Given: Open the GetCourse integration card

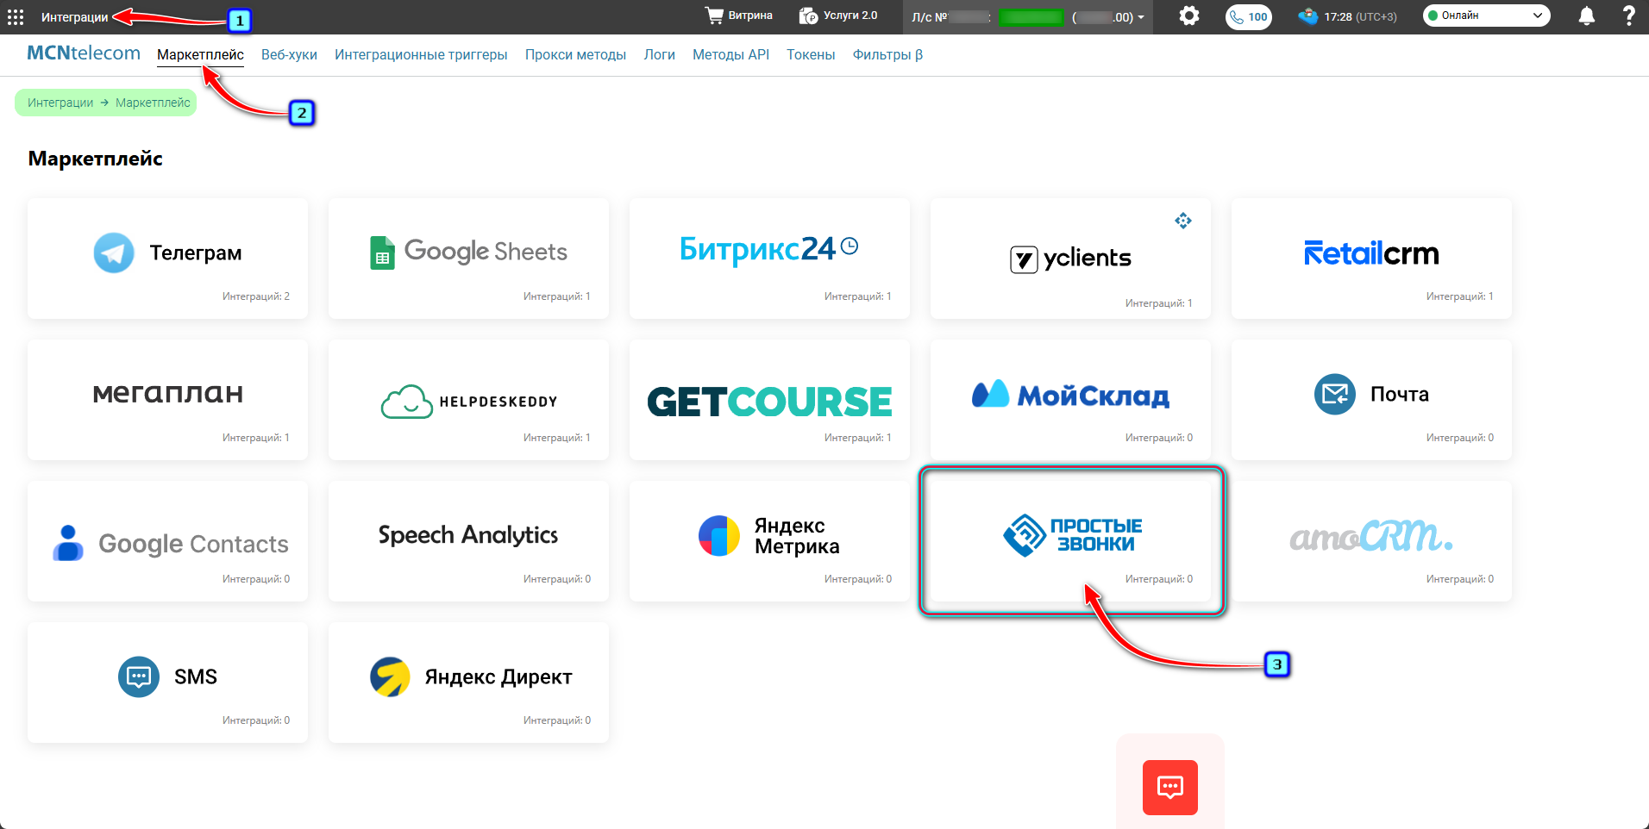Looking at the screenshot, I should click(769, 400).
